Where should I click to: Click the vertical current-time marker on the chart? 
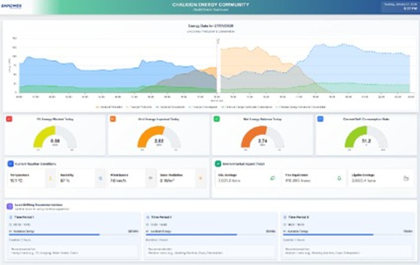(x=217, y=66)
